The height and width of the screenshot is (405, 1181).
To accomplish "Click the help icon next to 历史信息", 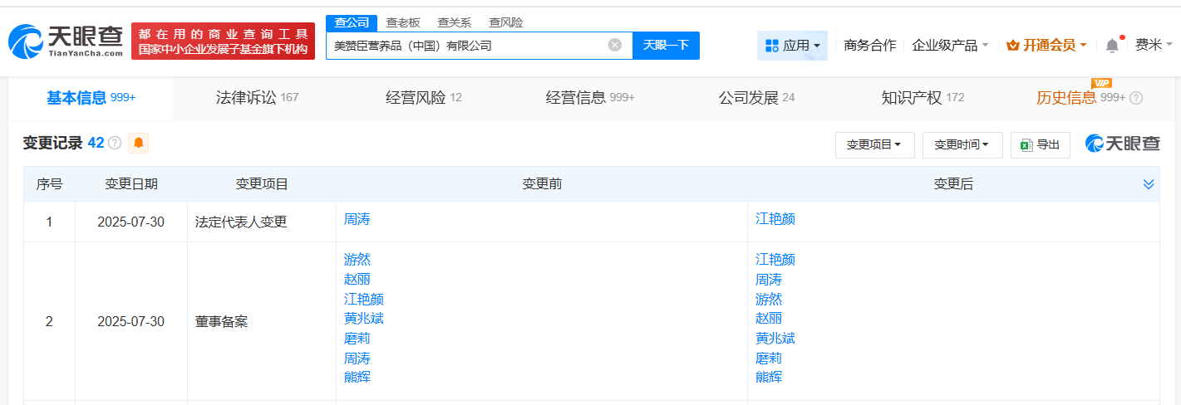I will [x=1136, y=98].
